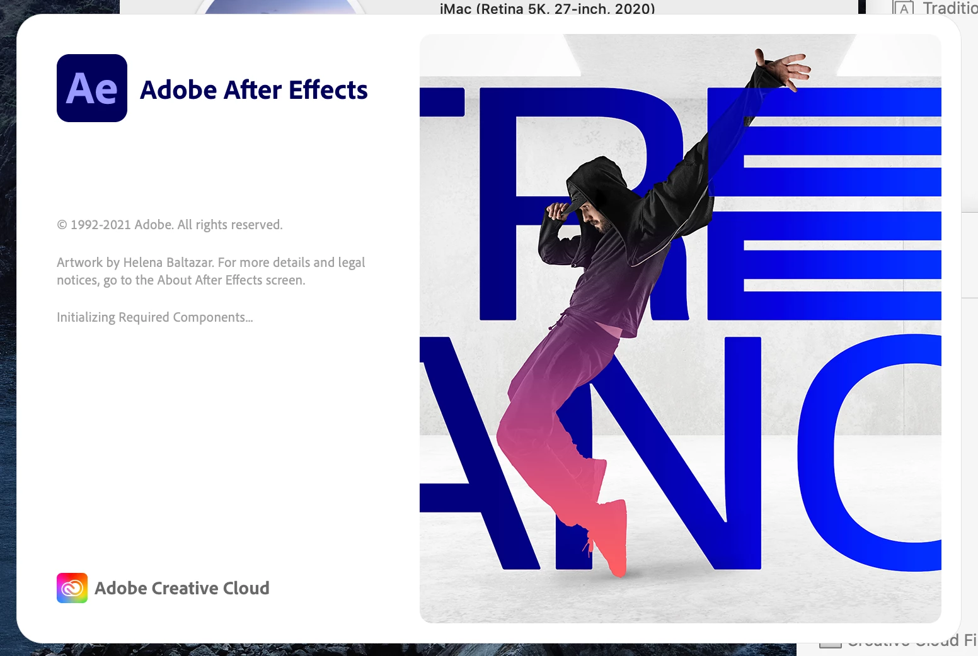Screen dimensions: 978x656
Task: Click the 'Initializing Required Components...' status text
Action: [x=155, y=317]
